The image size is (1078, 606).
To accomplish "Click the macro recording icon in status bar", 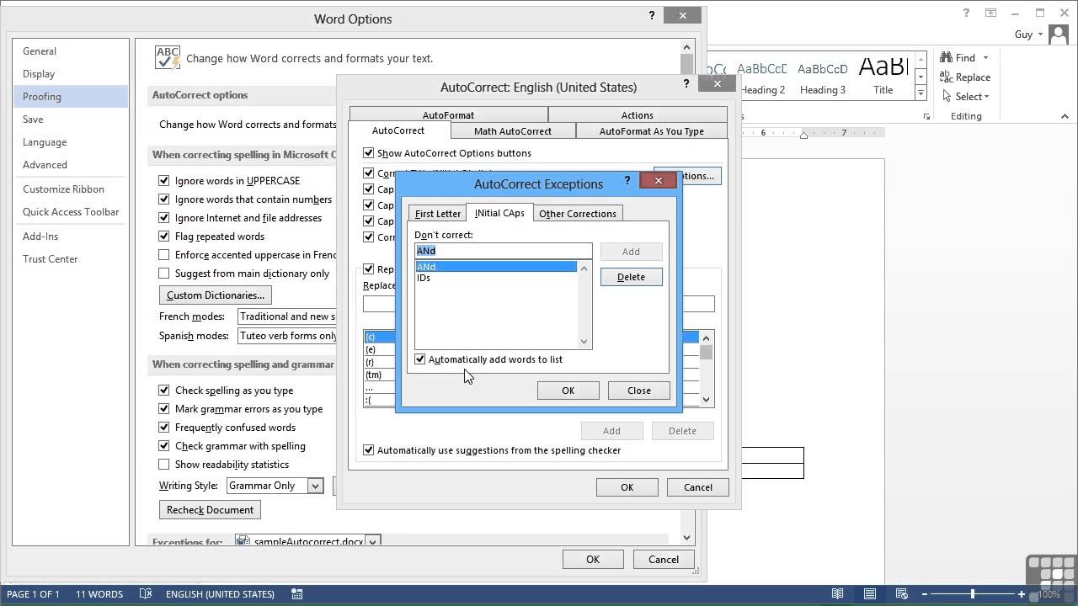I will point(296,593).
